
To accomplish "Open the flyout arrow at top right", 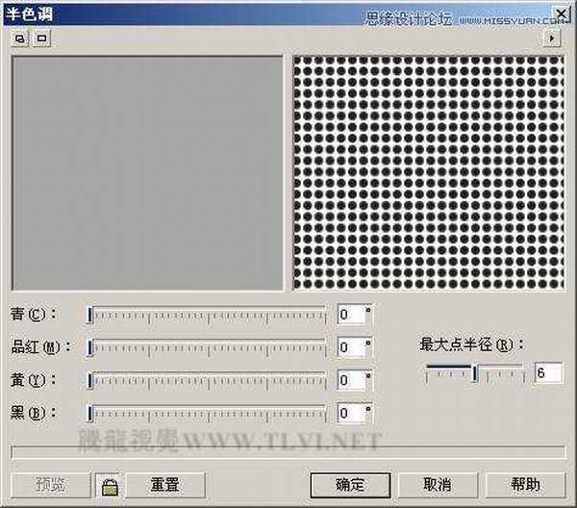I will click(552, 38).
